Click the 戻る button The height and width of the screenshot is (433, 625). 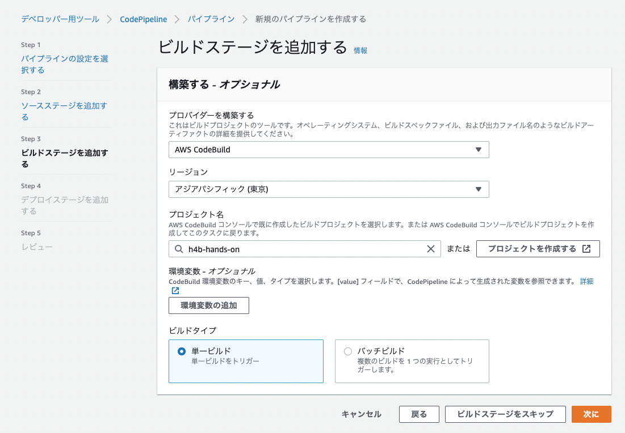(419, 414)
